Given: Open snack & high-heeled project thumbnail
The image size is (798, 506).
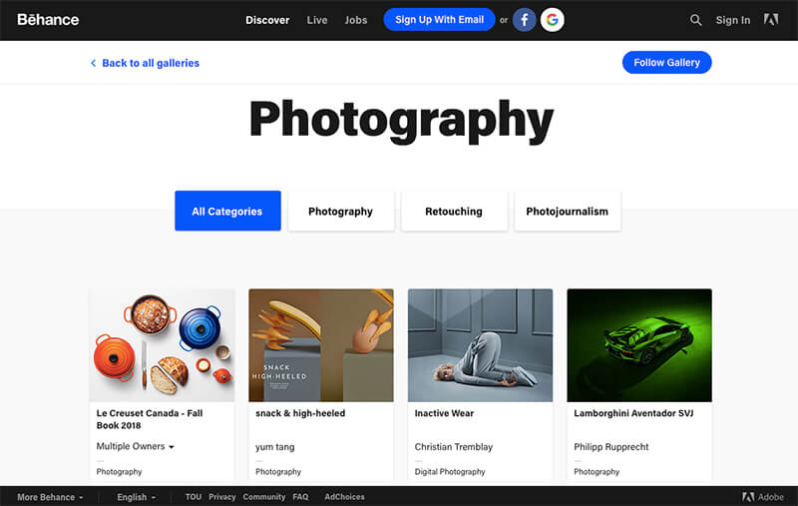Looking at the screenshot, I should pos(321,345).
